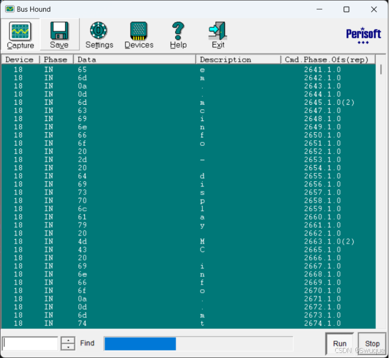Click the Exit door icon

[218, 31]
